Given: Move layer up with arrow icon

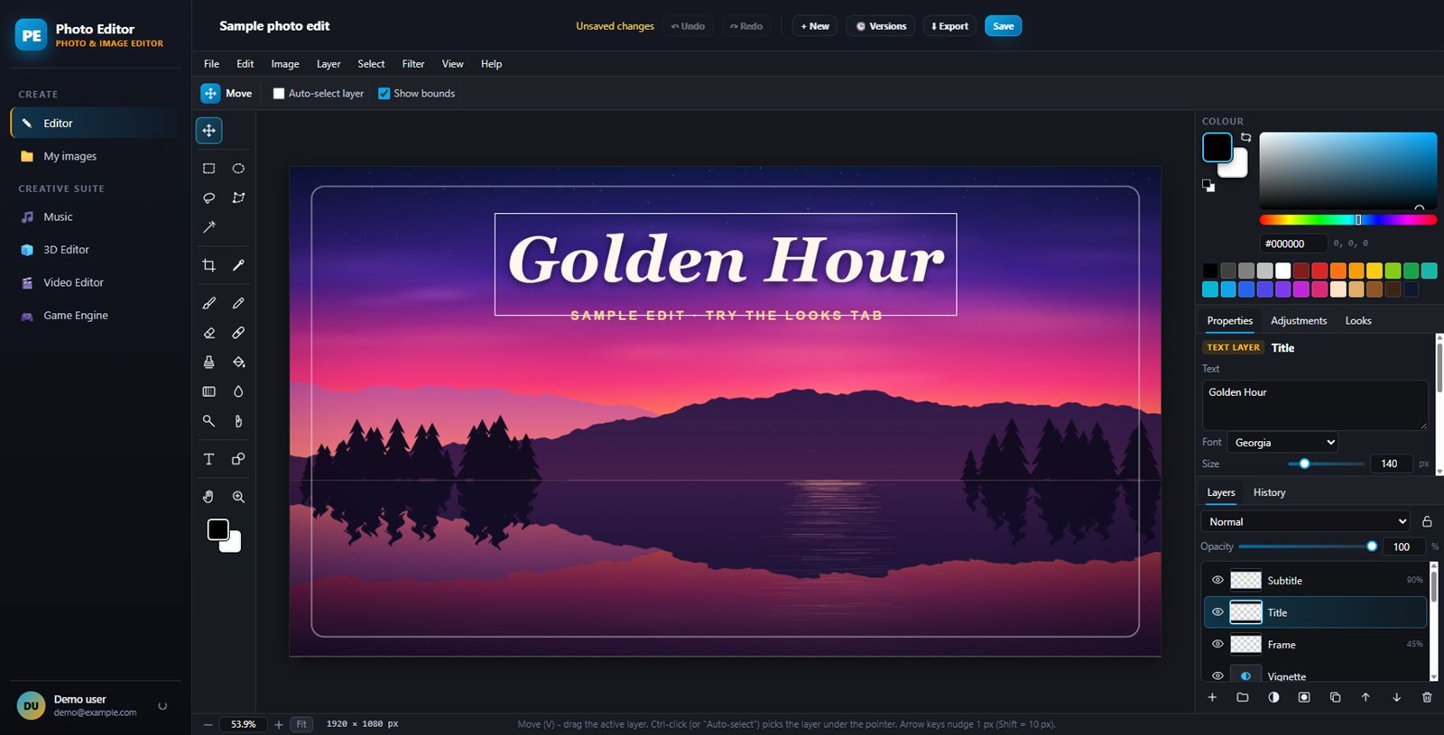Looking at the screenshot, I should pos(1365,697).
